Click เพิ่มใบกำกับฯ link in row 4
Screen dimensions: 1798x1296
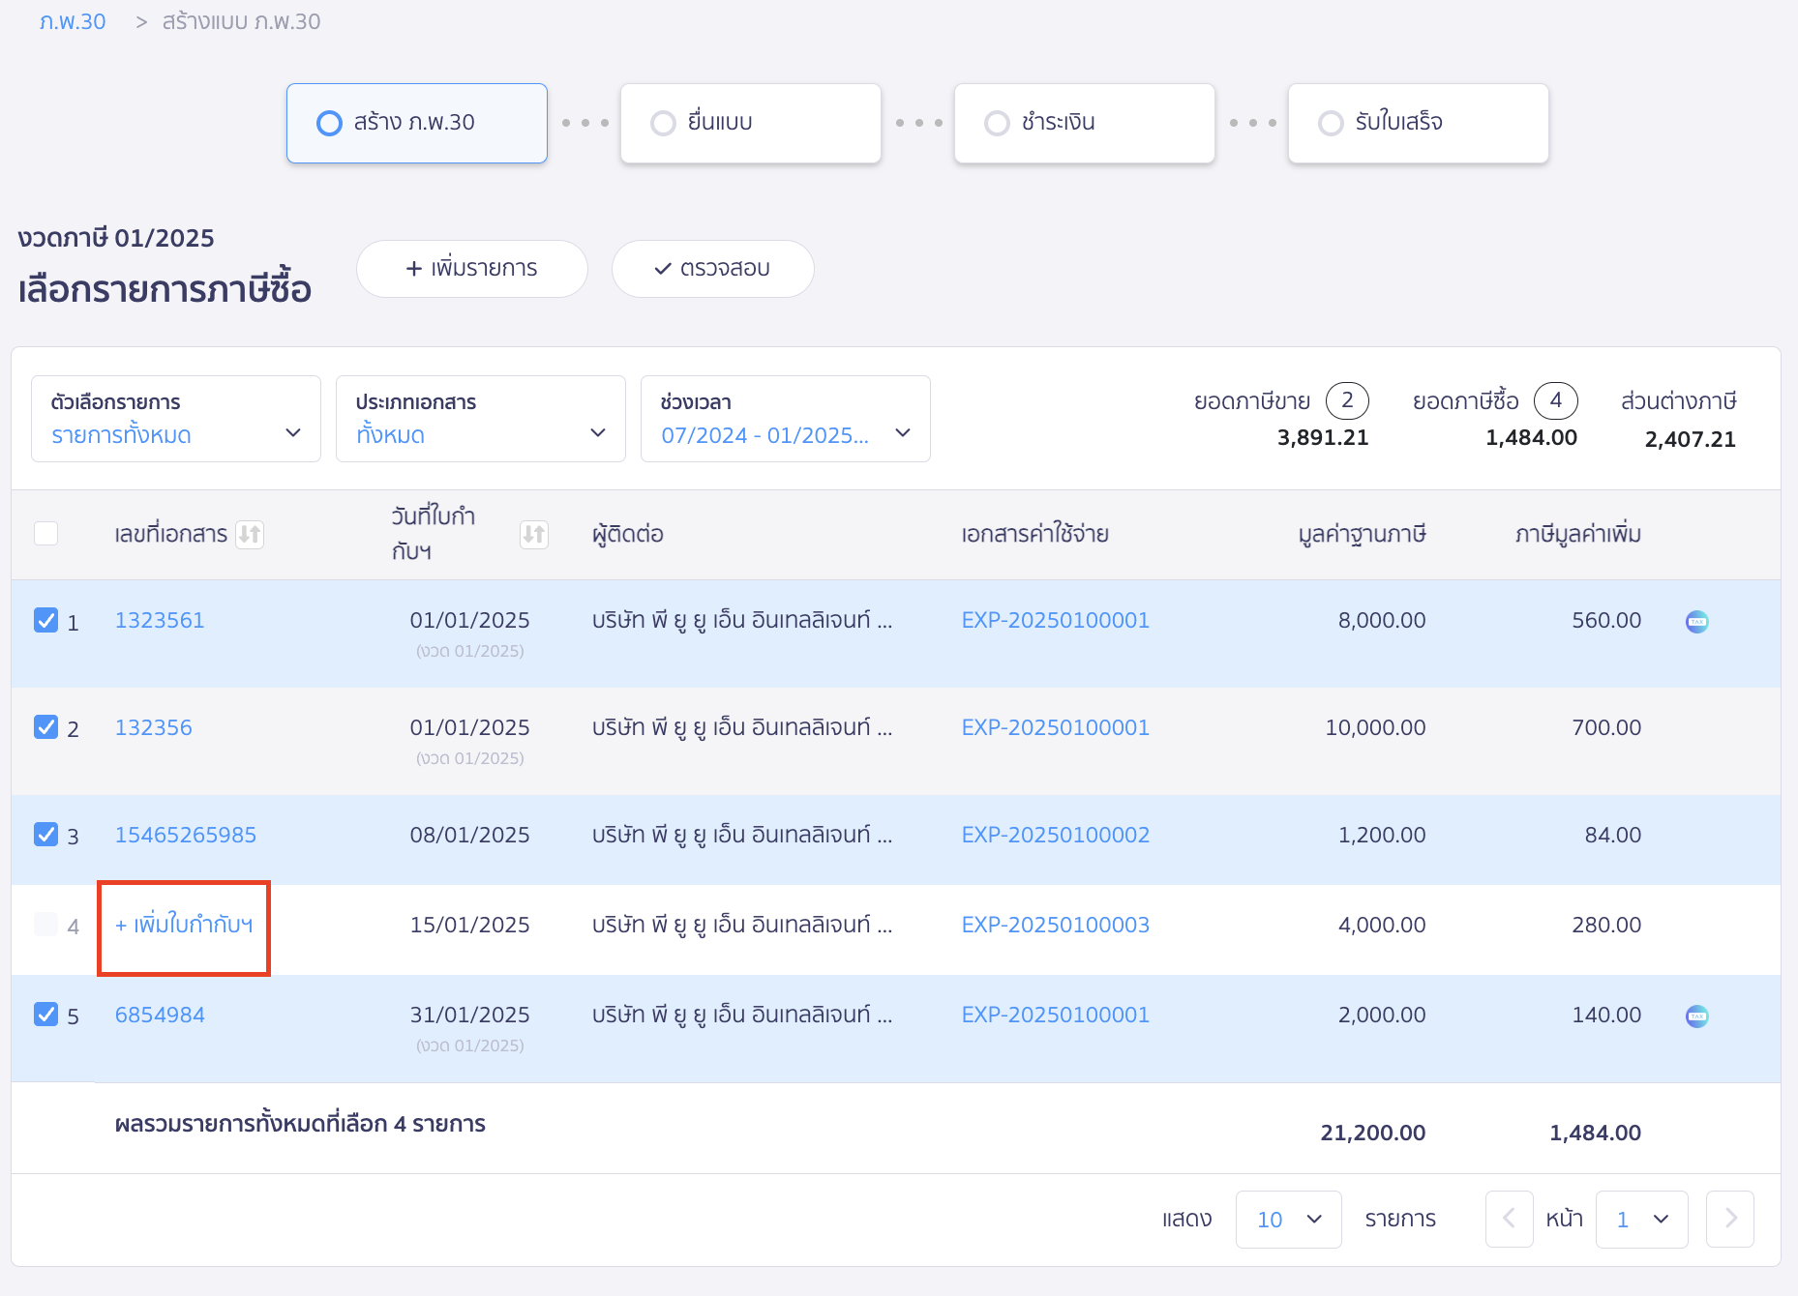point(184,925)
